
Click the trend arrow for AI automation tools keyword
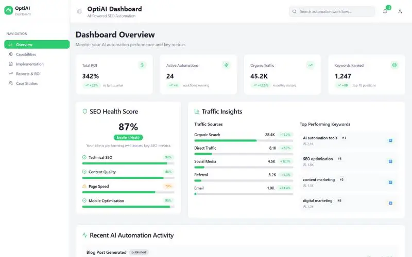tap(390, 140)
